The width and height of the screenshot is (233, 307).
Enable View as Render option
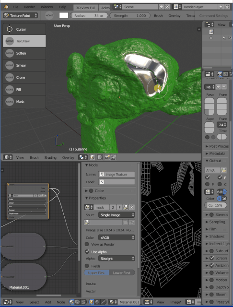[x=87, y=244]
